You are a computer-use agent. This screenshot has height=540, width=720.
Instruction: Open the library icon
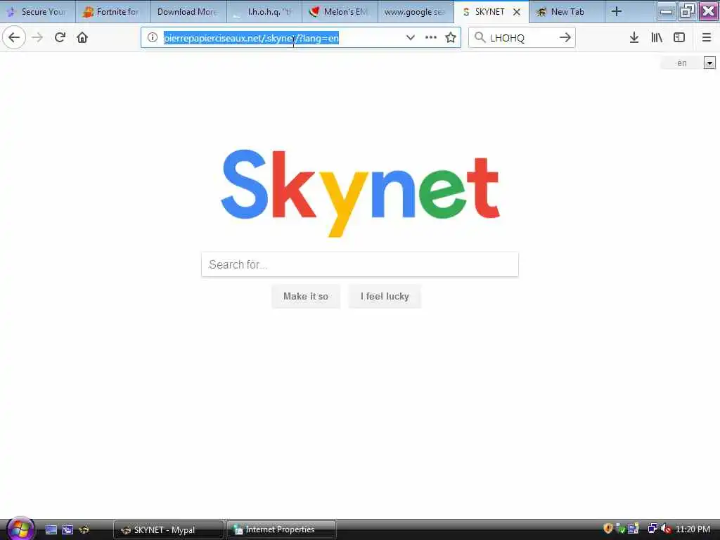pyautogui.click(x=657, y=38)
